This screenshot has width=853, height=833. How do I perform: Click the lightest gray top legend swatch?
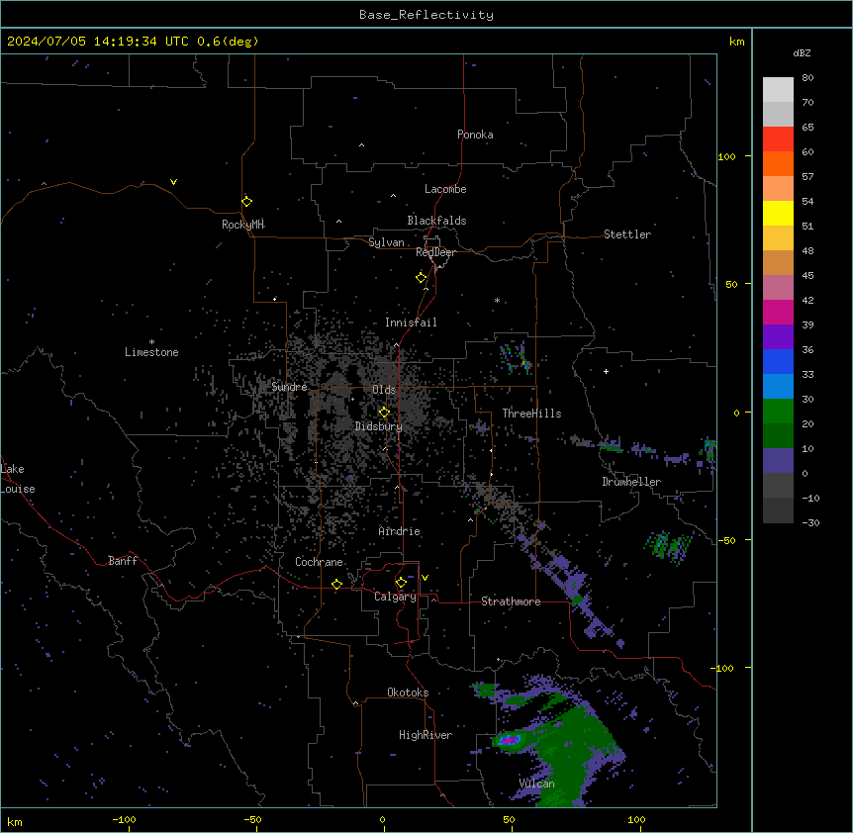(778, 90)
